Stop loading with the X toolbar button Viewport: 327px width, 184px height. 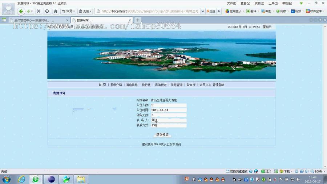tap(39, 11)
